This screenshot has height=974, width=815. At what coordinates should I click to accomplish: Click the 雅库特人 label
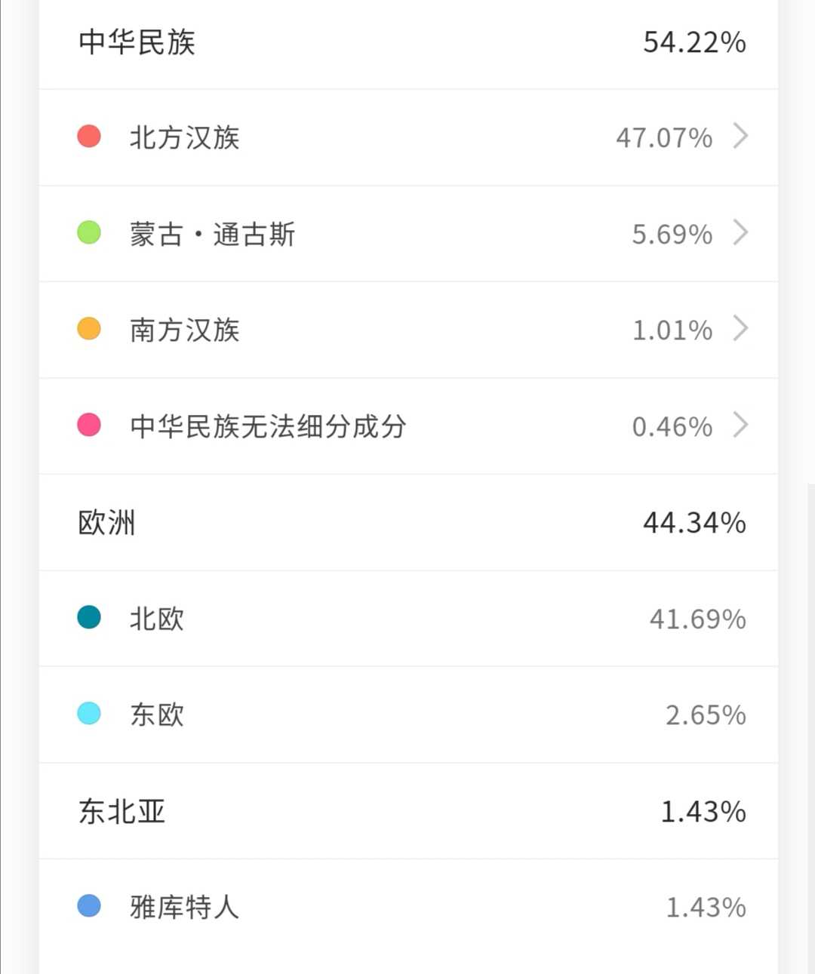pyautogui.click(x=184, y=907)
